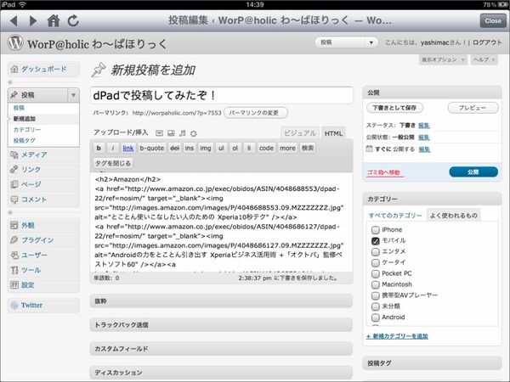Click the ゴミ箱へ移動 link
The height and width of the screenshot is (382, 510).
383,172
